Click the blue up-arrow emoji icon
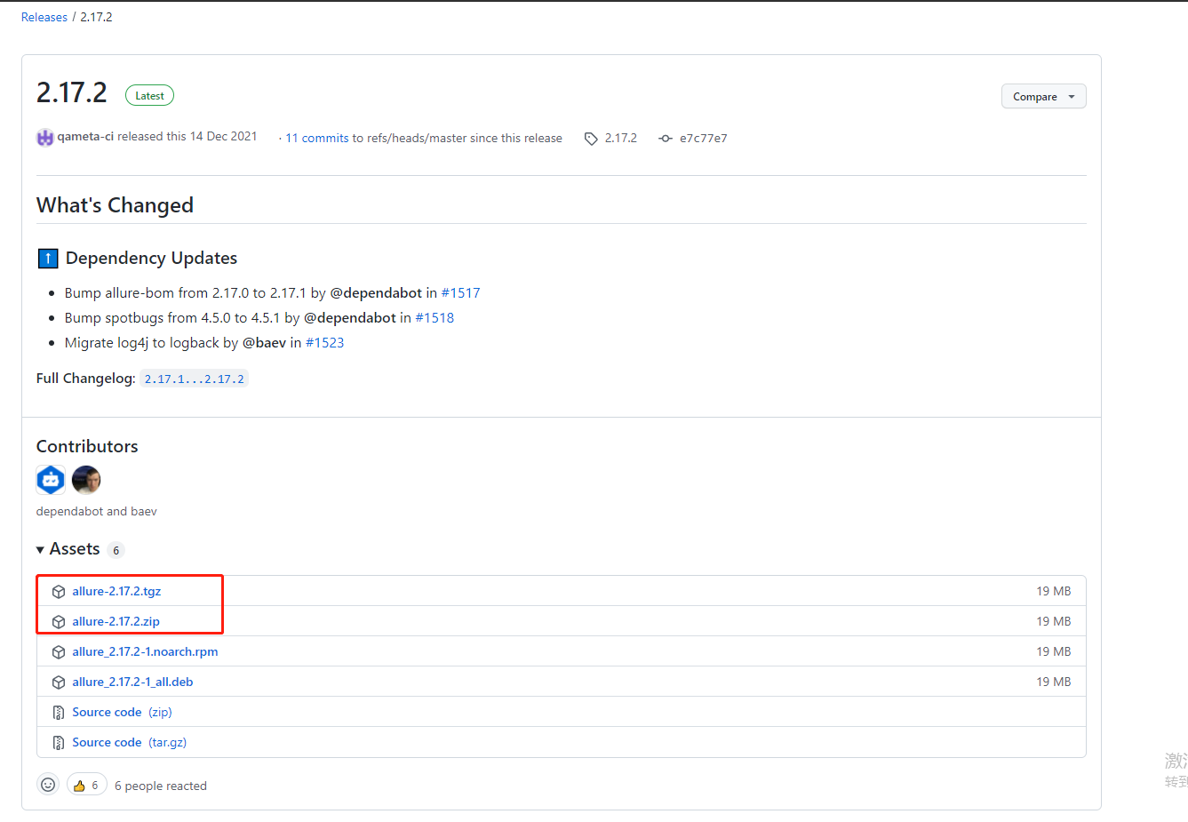 (x=48, y=259)
